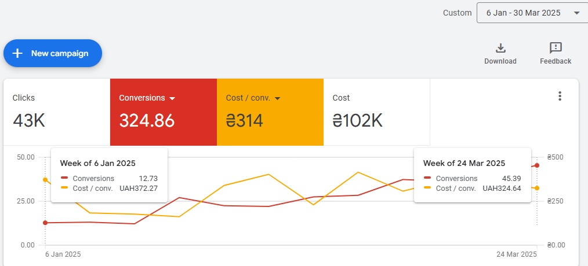Click the Week of 24 Mar 2025 tooltip title
This screenshot has height=266, width=588.
pos(464,163)
